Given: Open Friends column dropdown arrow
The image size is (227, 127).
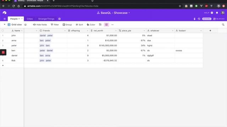Looking at the screenshot, I should 65,31.
